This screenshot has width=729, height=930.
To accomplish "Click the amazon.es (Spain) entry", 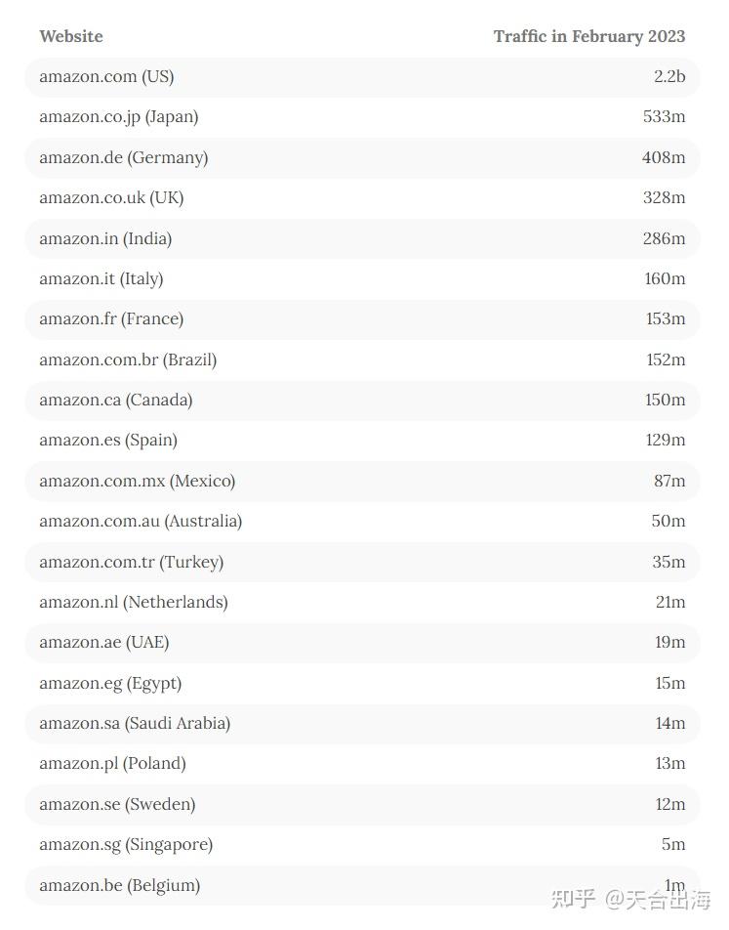I will click(x=108, y=440).
